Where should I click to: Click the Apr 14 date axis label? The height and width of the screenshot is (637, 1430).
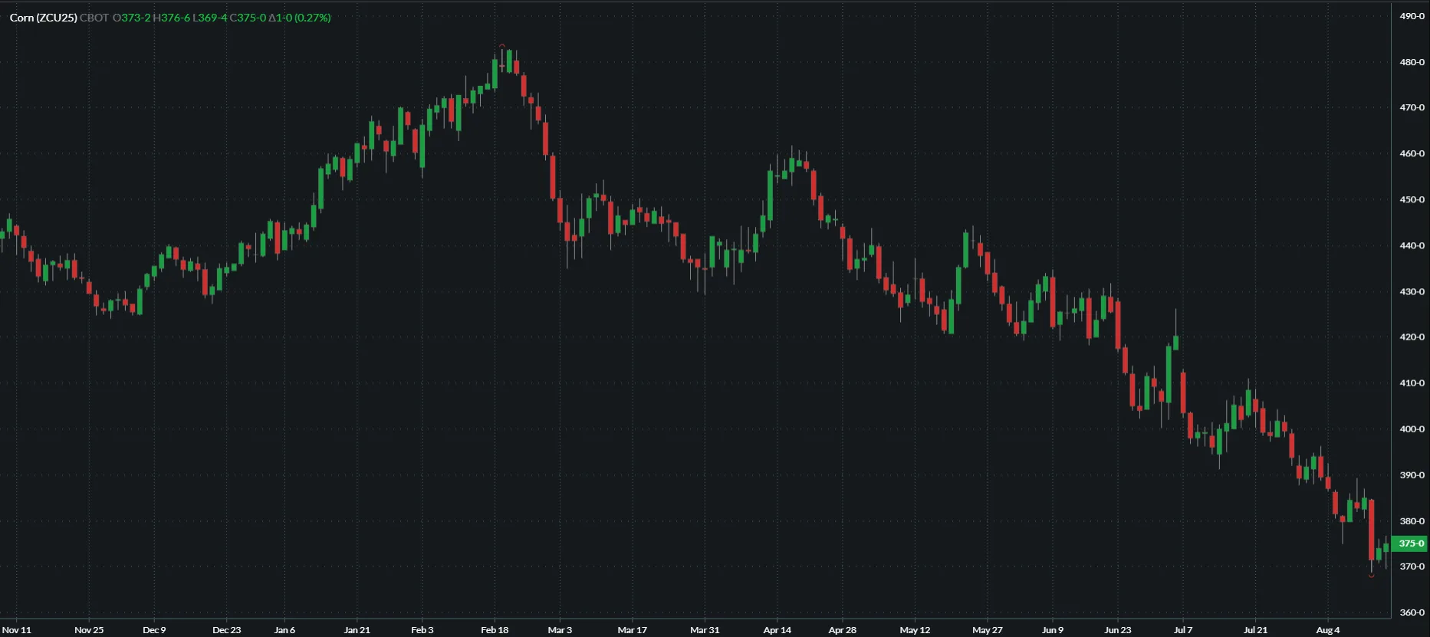click(777, 630)
